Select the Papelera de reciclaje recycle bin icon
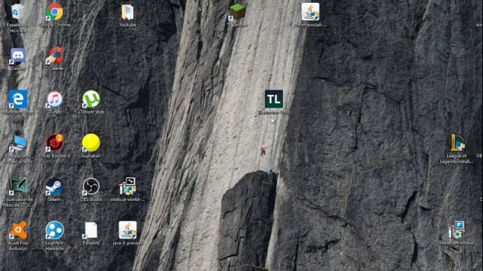 pyautogui.click(x=18, y=12)
